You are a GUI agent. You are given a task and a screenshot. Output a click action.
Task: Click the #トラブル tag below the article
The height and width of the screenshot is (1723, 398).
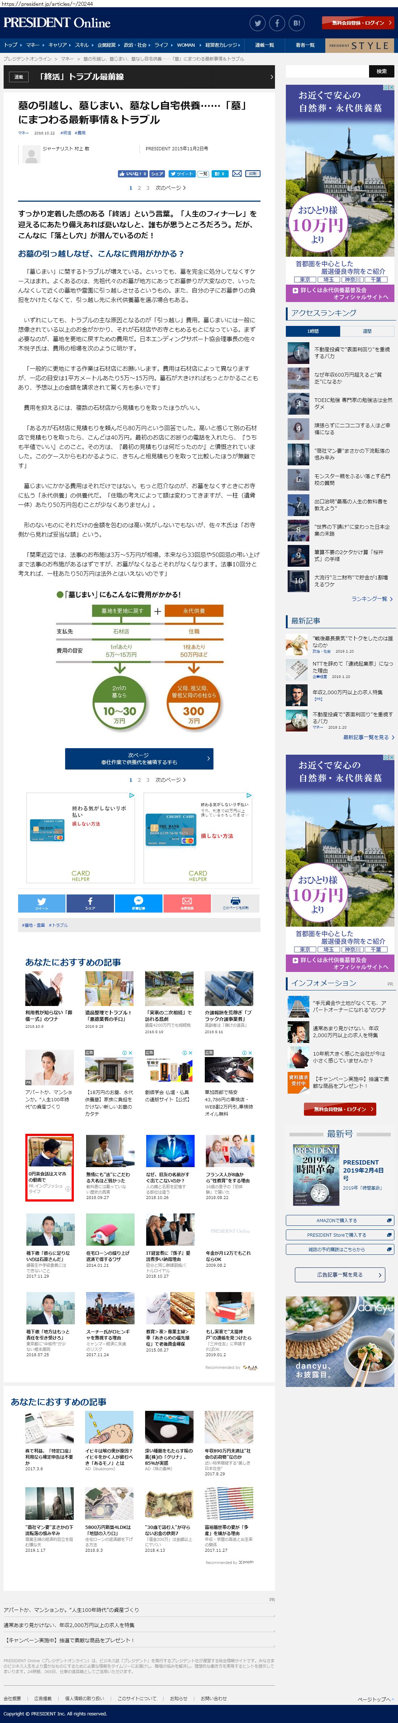click(x=58, y=925)
